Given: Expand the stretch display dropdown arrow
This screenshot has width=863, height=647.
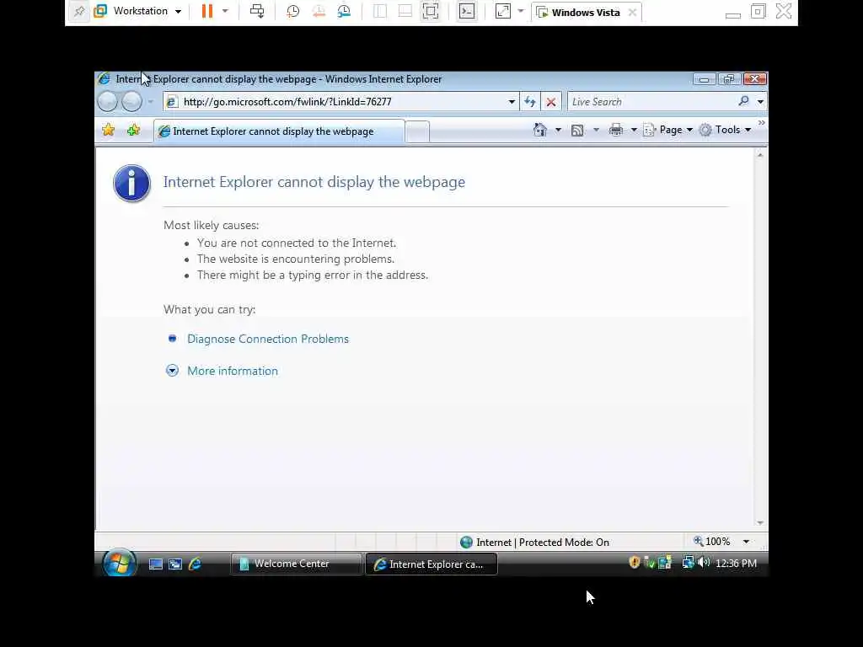Looking at the screenshot, I should [x=521, y=12].
